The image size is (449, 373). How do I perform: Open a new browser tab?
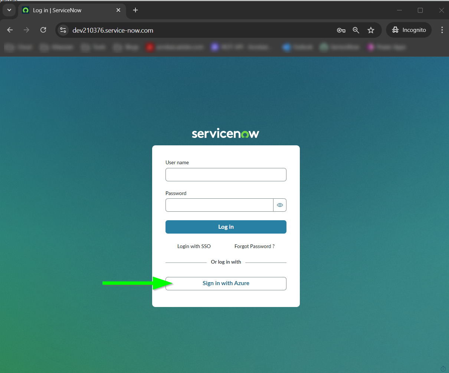coord(135,10)
